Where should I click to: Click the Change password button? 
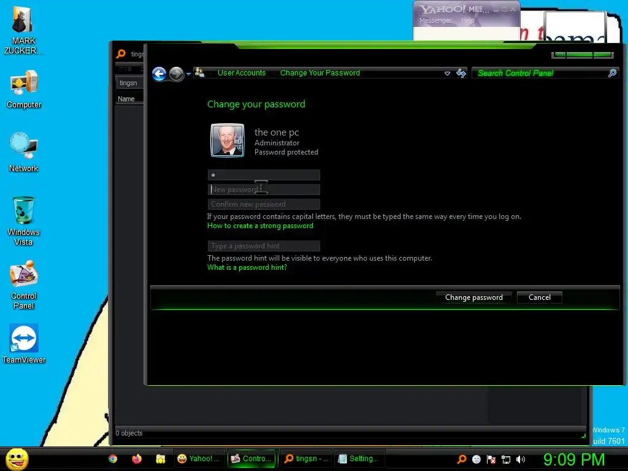474,297
